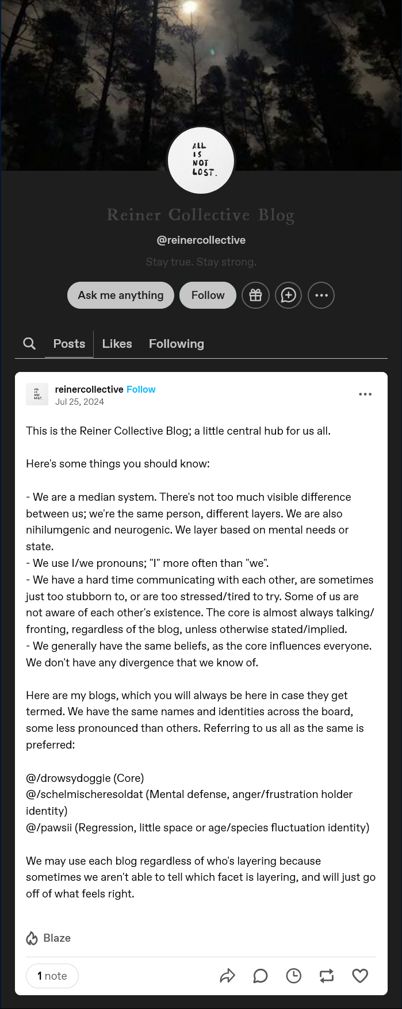Open blog options three-dot circle button
The height and width of the screenshot is (1009, 402).
click(321, 296)
